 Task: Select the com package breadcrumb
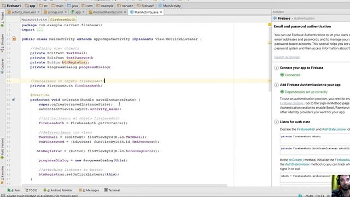(x=87, y=5)
